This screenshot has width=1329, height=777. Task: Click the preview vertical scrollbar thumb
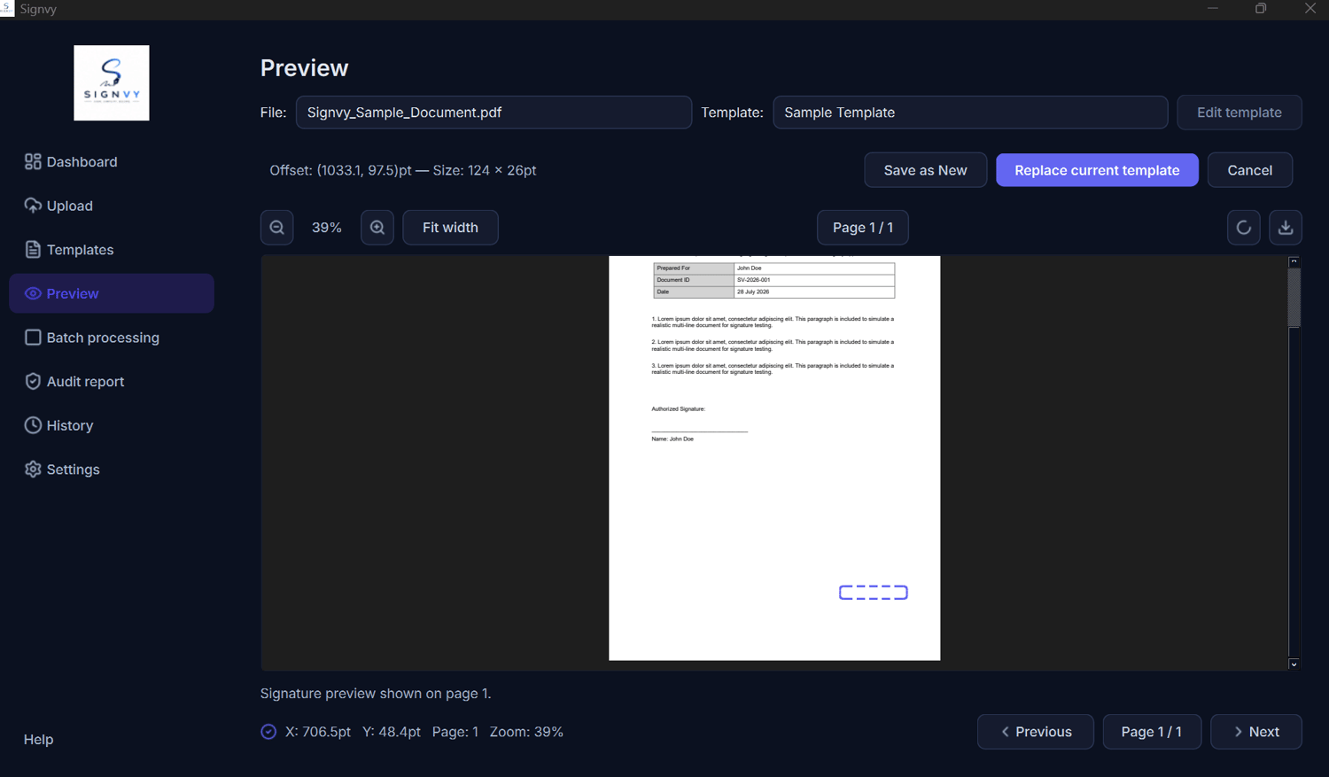pyautogui.click(x=1294, y=298)
